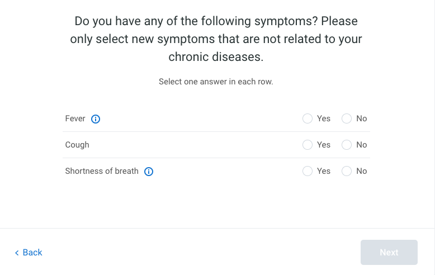Image resolution: width=435 pixels, height=275 pixels.
Task: Click the 'Select one answer in each row' hint
Action: click(x=216, y=82)
